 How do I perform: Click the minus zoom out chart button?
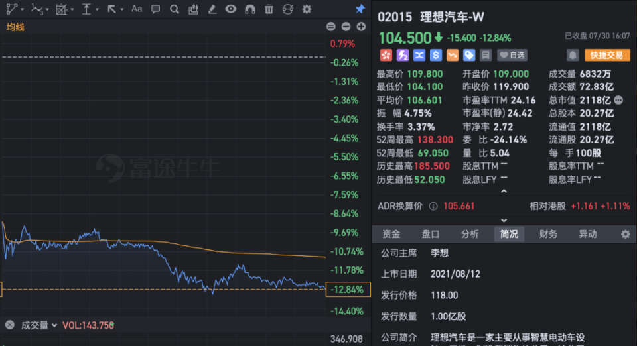pos(346,27)
